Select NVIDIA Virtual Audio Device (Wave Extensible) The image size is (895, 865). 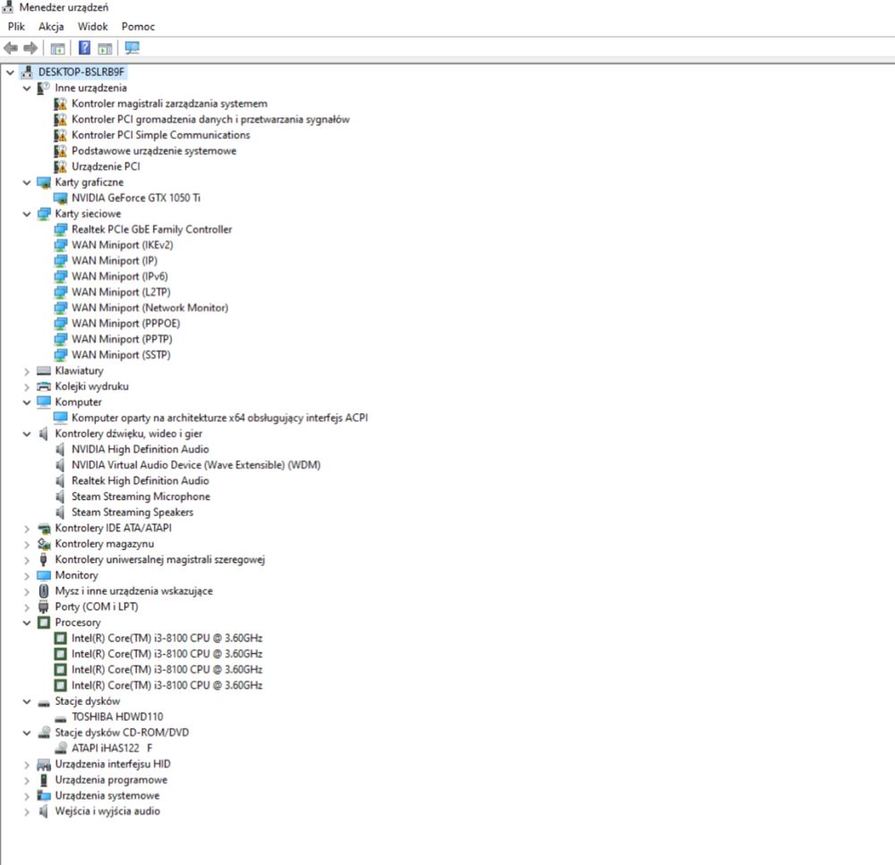click(x=196, y=465)
